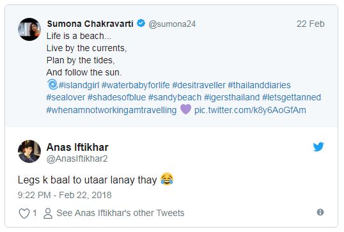Click the Twitter bird logo icon
Image resolution: width=344 pixels, height=232 pixels.
pos(318,147)
